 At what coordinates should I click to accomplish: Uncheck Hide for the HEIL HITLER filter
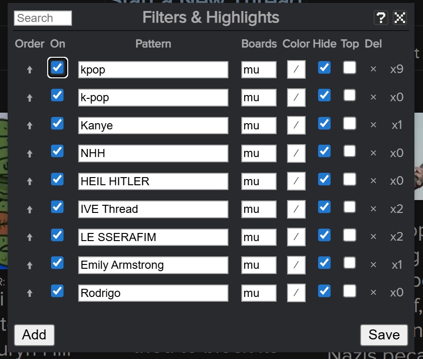[324, 179]
